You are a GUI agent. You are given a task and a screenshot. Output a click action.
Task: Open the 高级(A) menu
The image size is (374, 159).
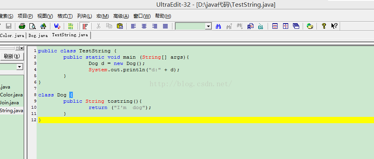(121, 16)
